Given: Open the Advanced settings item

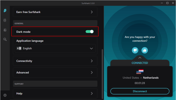Looking at the screenshot, I should click(55, 72).
